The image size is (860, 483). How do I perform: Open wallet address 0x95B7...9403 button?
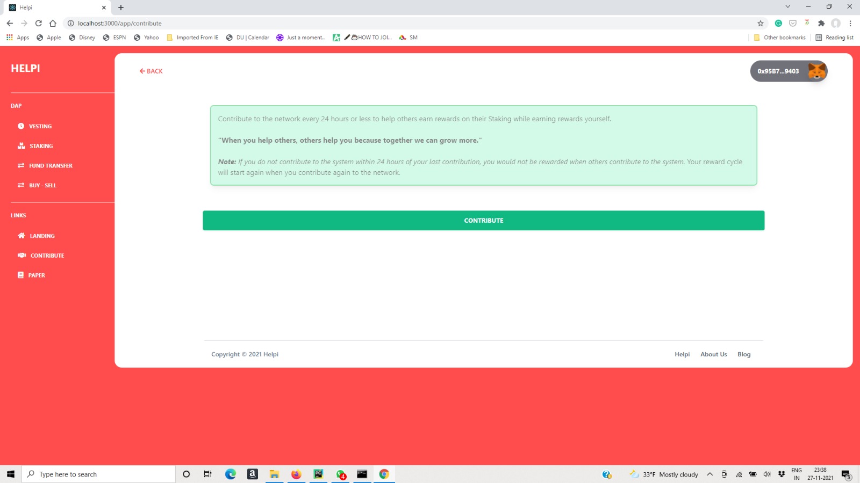tap(789, 71)
